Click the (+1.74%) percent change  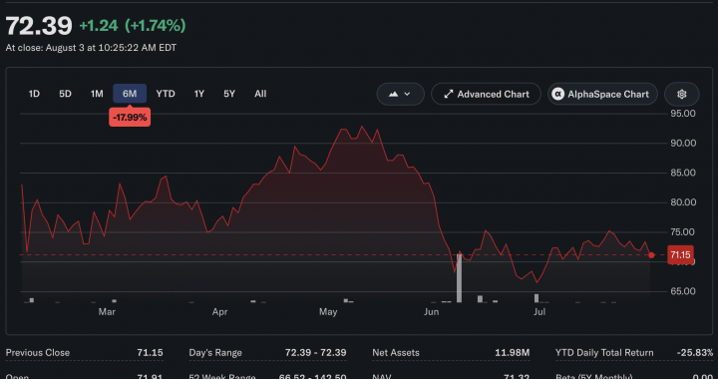coord(156,26)
